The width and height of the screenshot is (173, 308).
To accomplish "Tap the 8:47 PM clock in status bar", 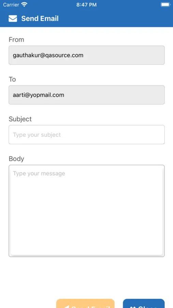I will pyautogui.click(x=86, y=5).
